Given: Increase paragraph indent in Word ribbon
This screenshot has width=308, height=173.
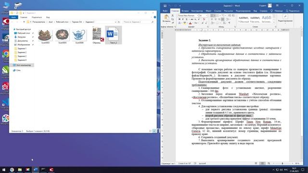Looking at the screenshot, I should coord(233,15).
